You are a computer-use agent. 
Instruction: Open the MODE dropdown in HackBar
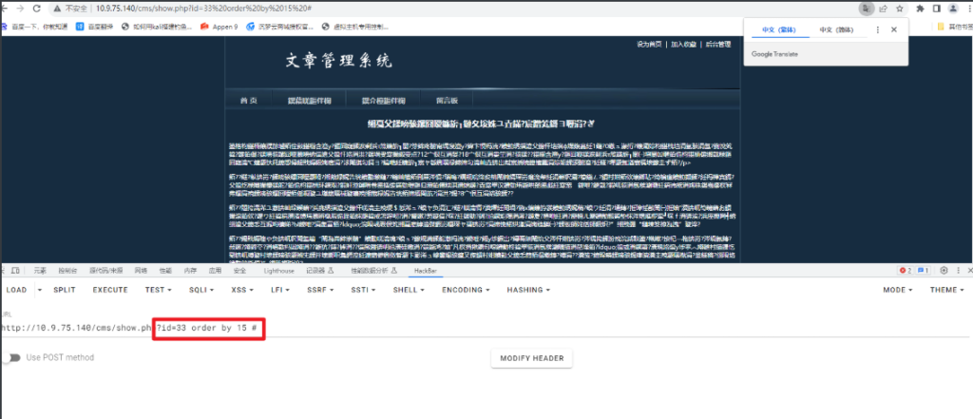898,290
